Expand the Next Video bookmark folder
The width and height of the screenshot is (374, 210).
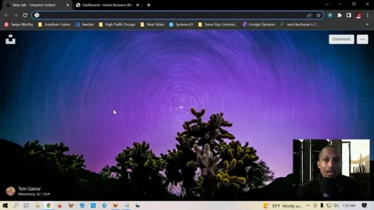point(152,24)
